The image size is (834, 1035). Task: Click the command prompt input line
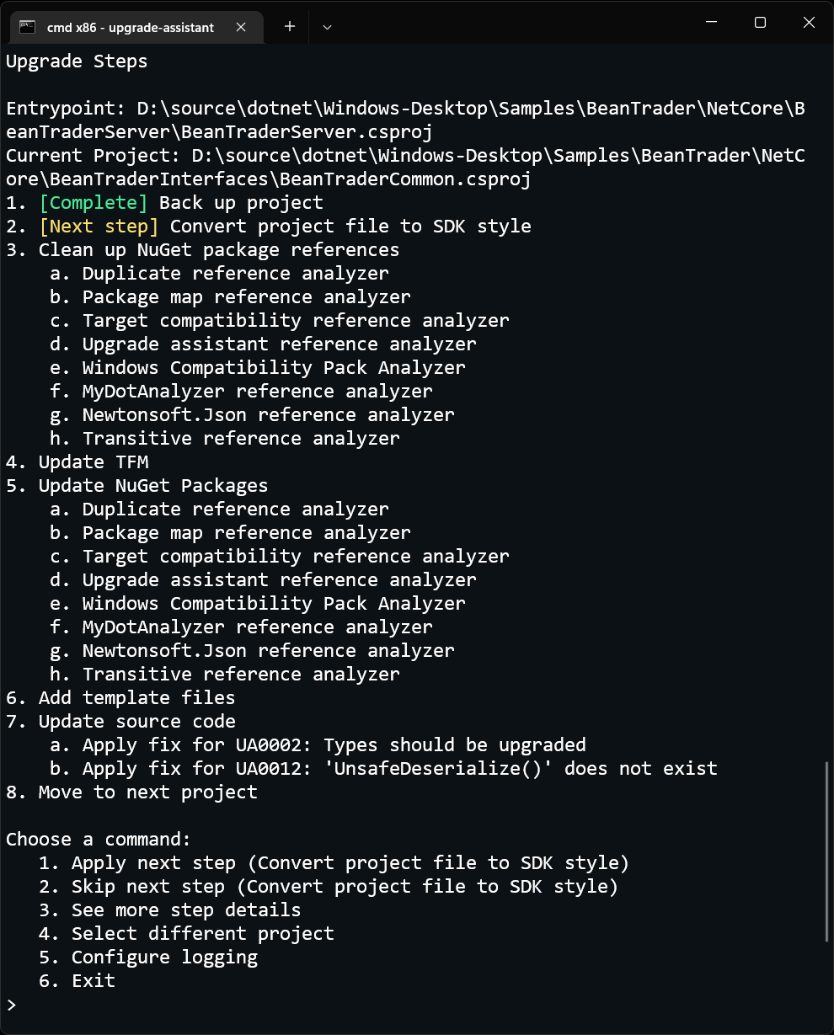(337, 1005)
